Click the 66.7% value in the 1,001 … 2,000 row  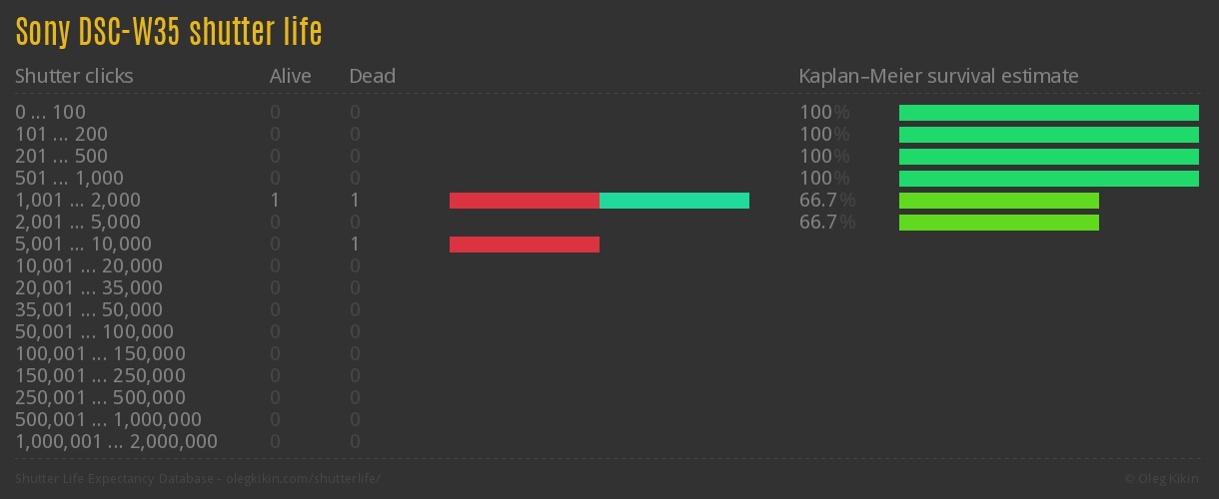[x=826, y=201]
